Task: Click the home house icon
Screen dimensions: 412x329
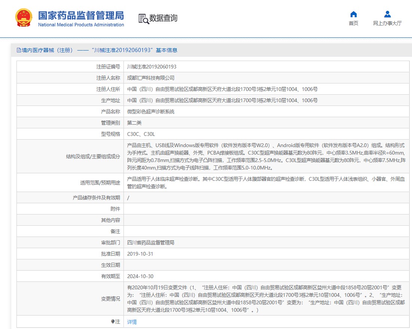Action: [x=354, y=14]
